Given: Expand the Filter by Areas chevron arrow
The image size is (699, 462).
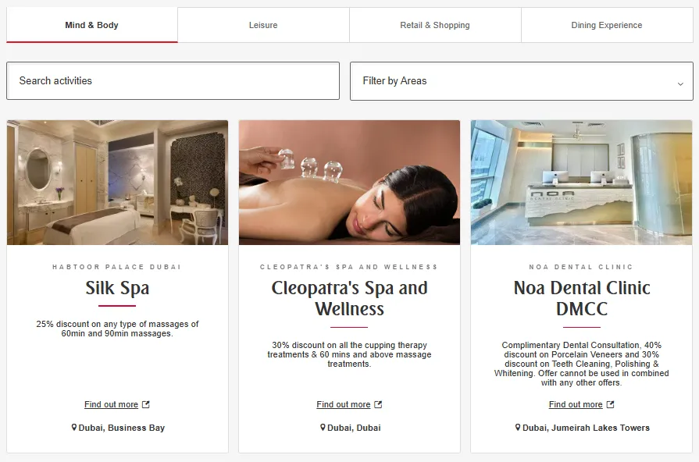Looking at the screenshot, I should [680, 84].
